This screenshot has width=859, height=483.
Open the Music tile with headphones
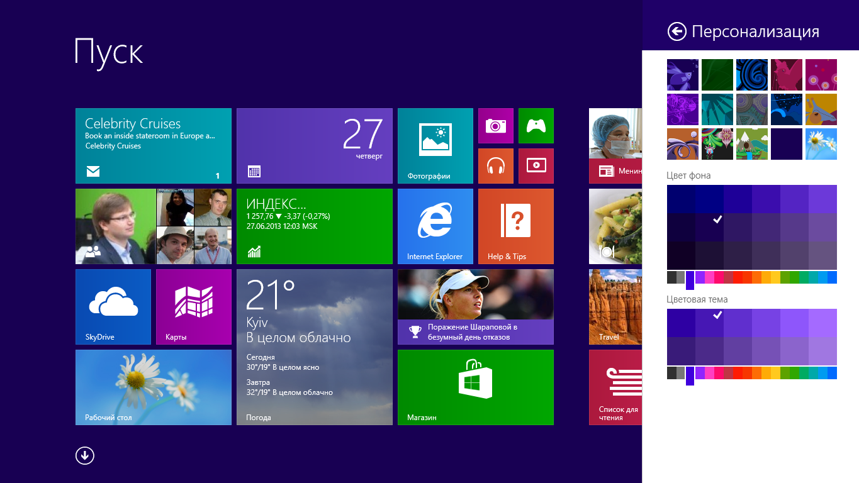[496, 166]
